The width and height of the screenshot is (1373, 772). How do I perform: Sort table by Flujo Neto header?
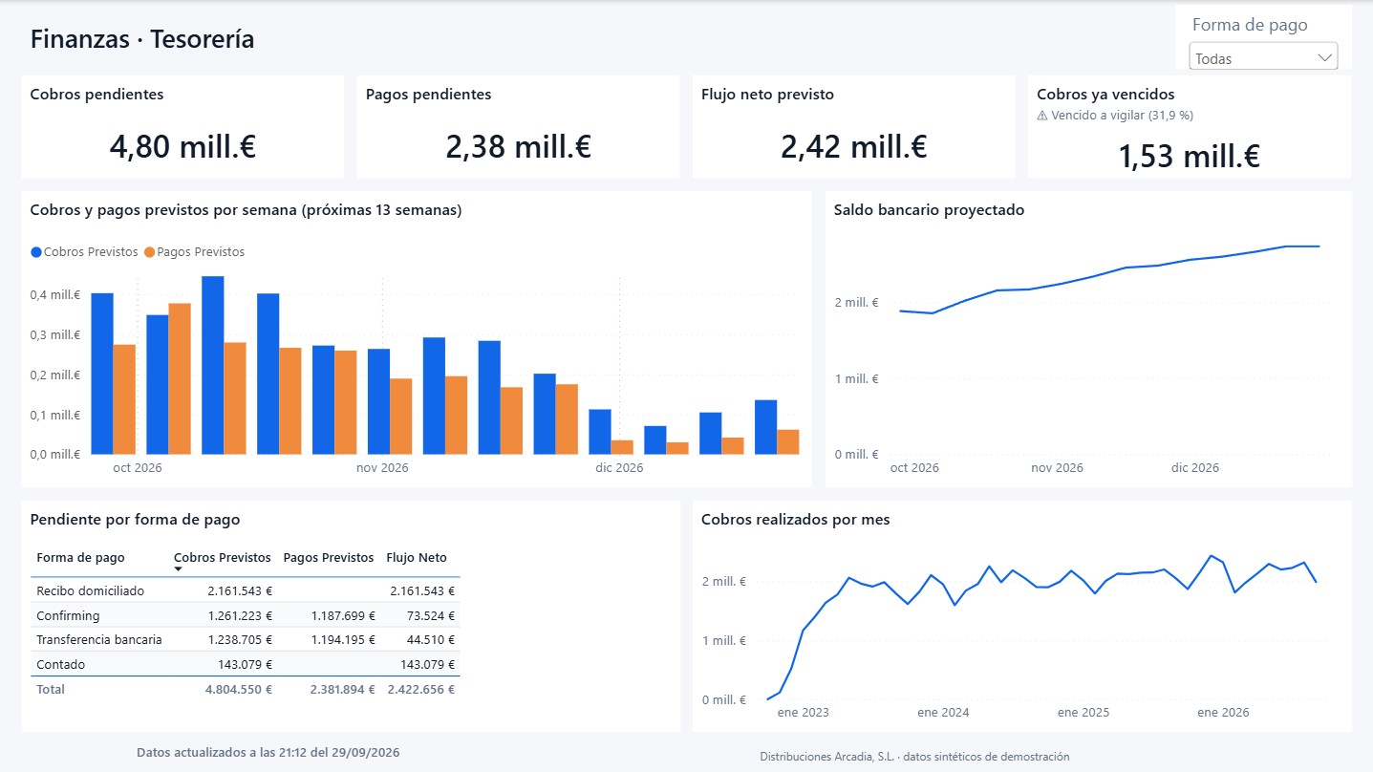coord(417,558)
